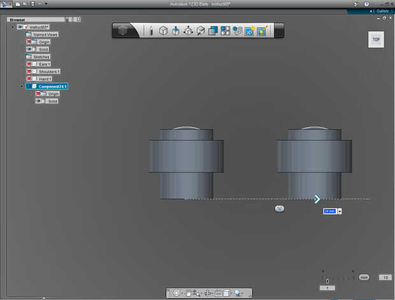Image resolution: width=395 pixels, height=300 pixels.
Task: Show the hidden Shoulders:1 component
Action: click(x=29, y=71)
